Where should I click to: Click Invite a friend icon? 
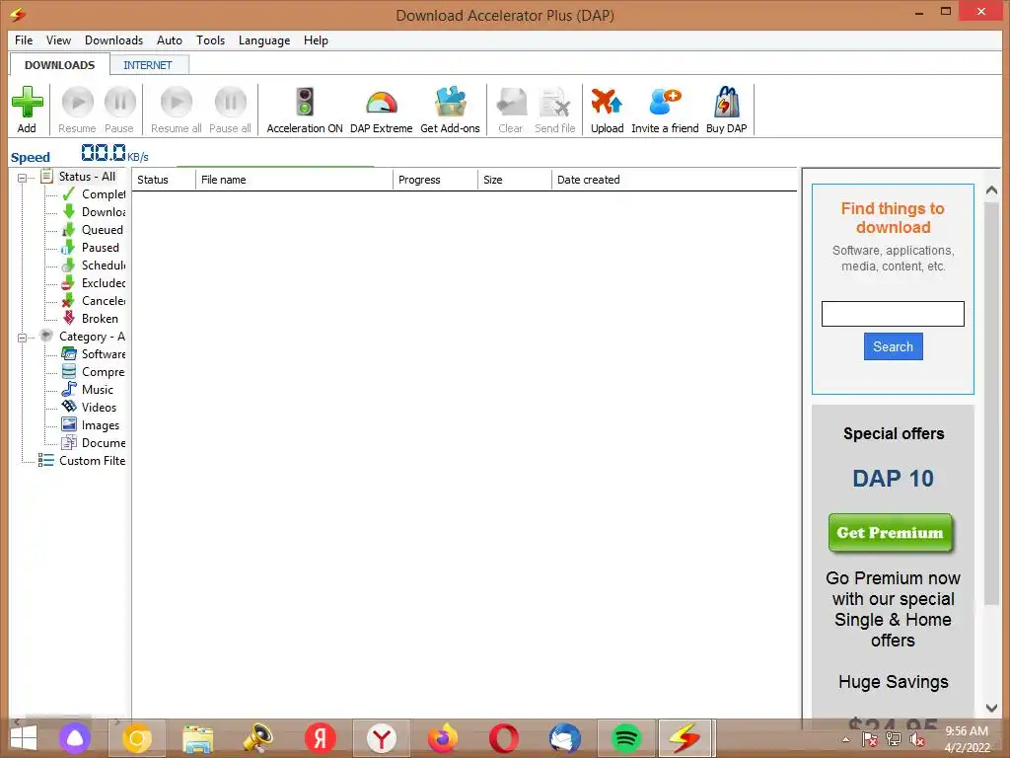665,102
